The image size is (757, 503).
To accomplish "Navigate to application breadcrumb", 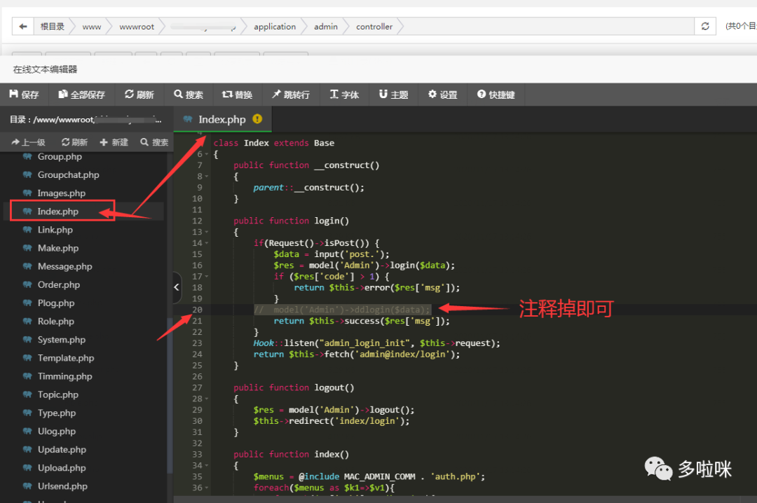I will [275, 27].
